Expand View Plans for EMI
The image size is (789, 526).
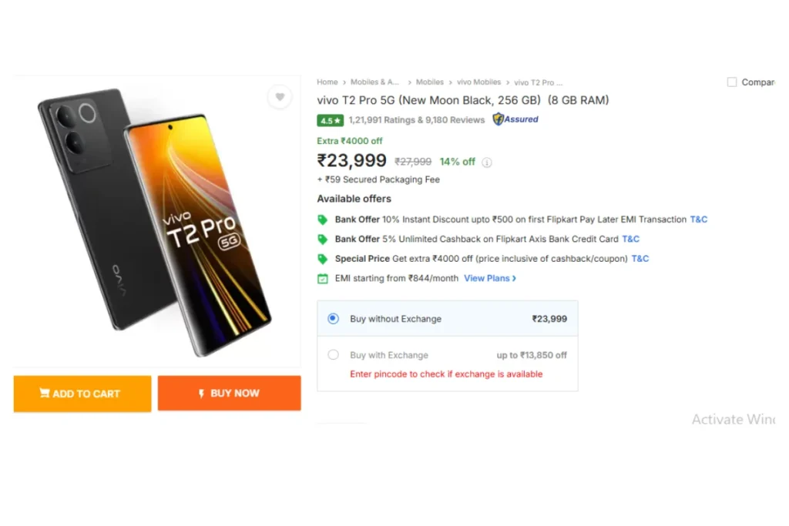click(489, 279)
